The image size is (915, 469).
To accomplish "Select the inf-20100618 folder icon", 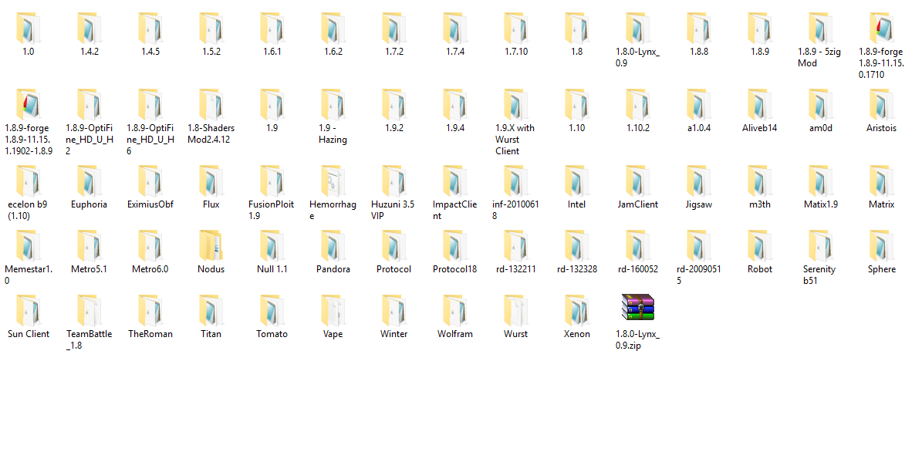I will (516, 181).
